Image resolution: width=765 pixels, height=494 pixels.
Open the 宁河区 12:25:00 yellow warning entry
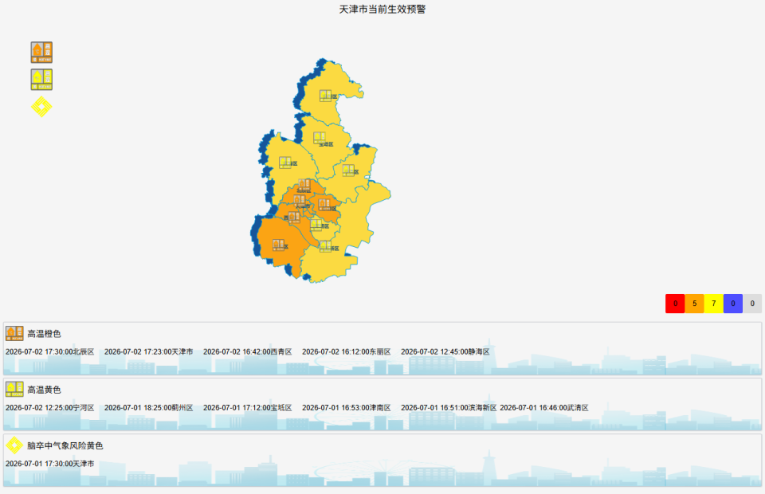[x=49, y=408]
